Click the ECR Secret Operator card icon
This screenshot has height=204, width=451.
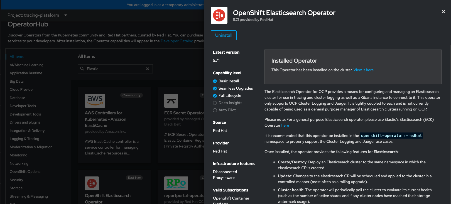[x=171, y=101]
